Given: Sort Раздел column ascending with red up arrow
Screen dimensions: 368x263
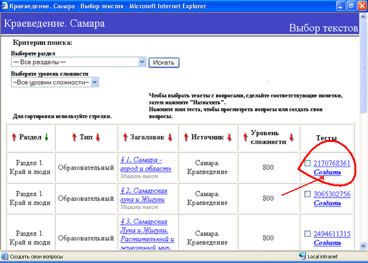Looking at the screenshot, I should pos(14,137).
